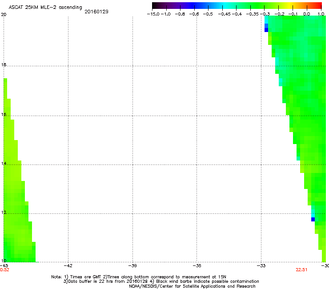This screenshot has width=329, height=289.
Task: Click the NOAA/NESDIS credit line
Action: pos(192,286)
